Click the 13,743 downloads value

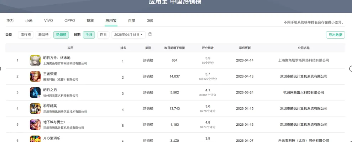click(174, 108)
